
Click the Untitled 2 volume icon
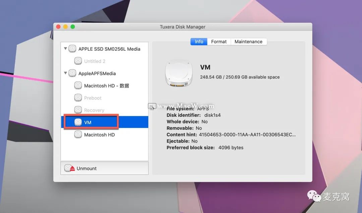click(x=78, y=61)
